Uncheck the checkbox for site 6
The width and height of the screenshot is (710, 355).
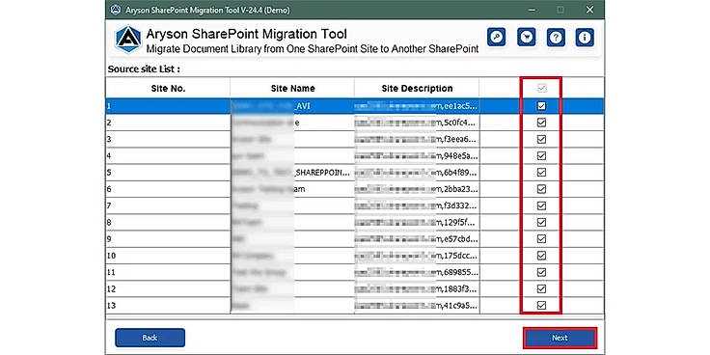pos(541,189)
